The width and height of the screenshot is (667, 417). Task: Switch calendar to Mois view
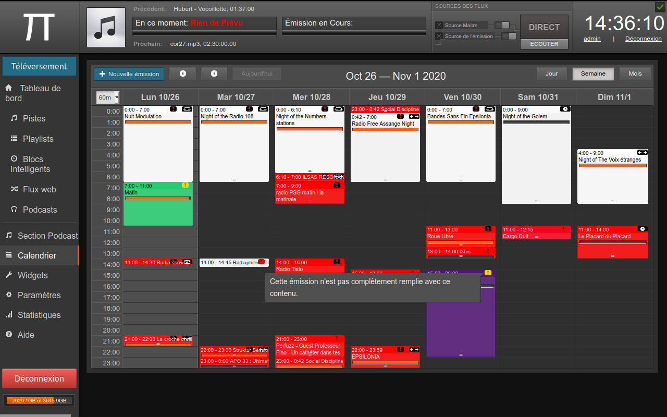coord(635,73)
